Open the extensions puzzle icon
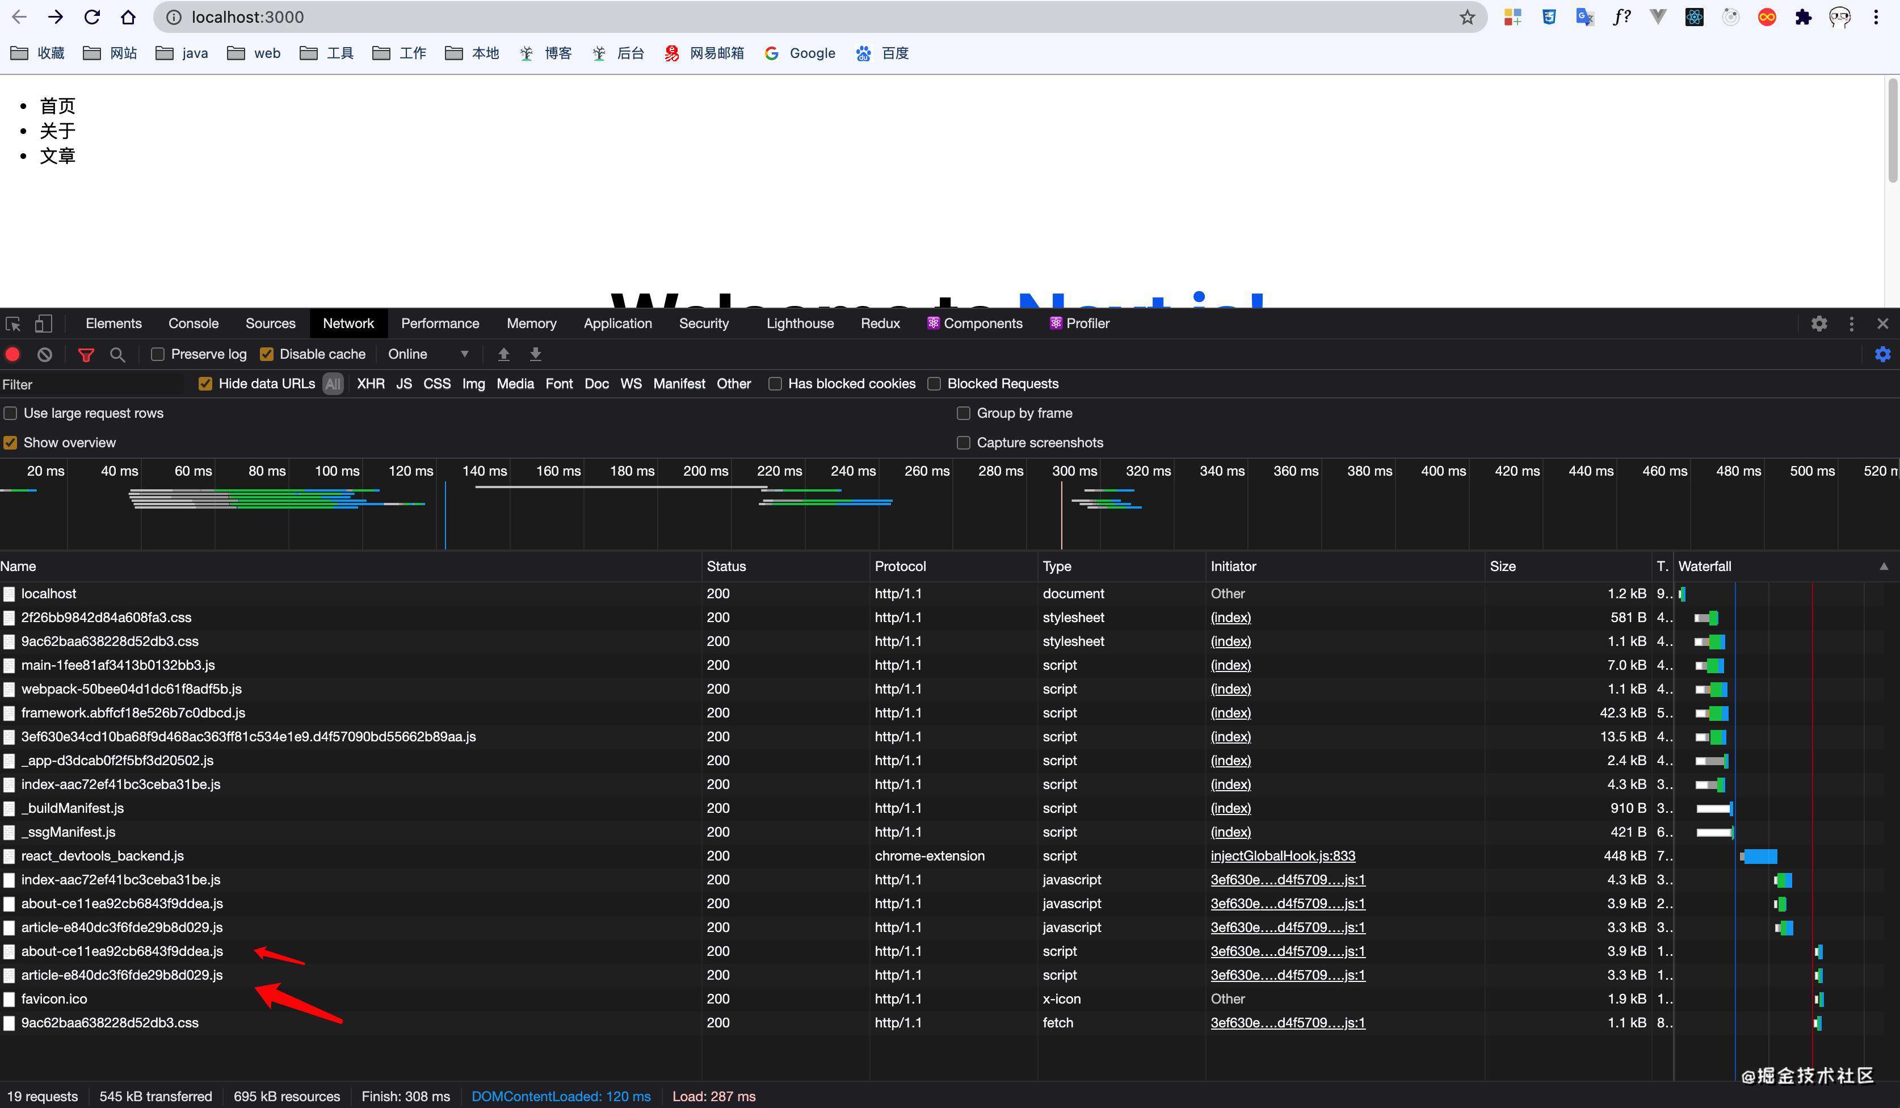The width and height of the screenshot is (1900, 1108). (x=1804, y=16)
